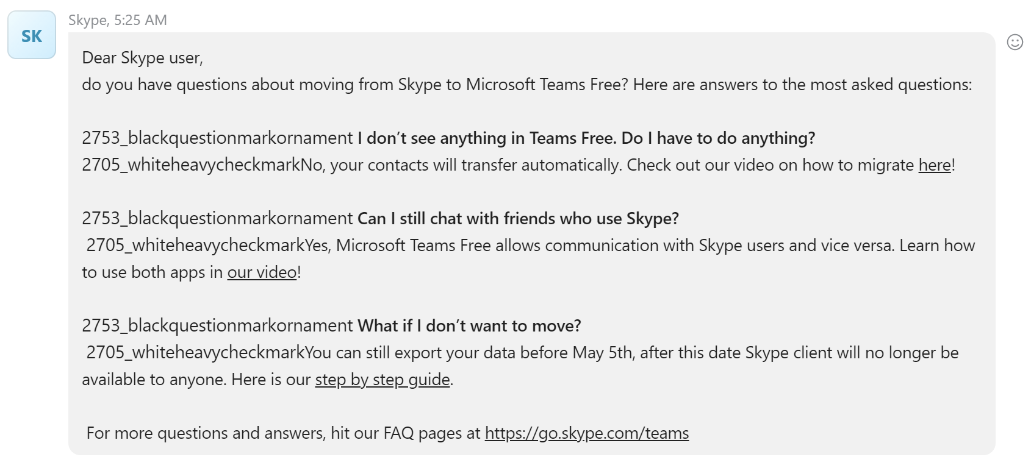The image size is (1031, 468).
Task: Select bold 'Can I still chat with friends' question
Action: coord(517,219)
